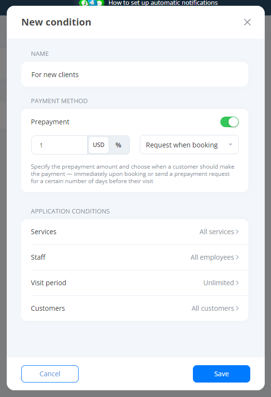Open the Services application condition

[x=135, y=232]
